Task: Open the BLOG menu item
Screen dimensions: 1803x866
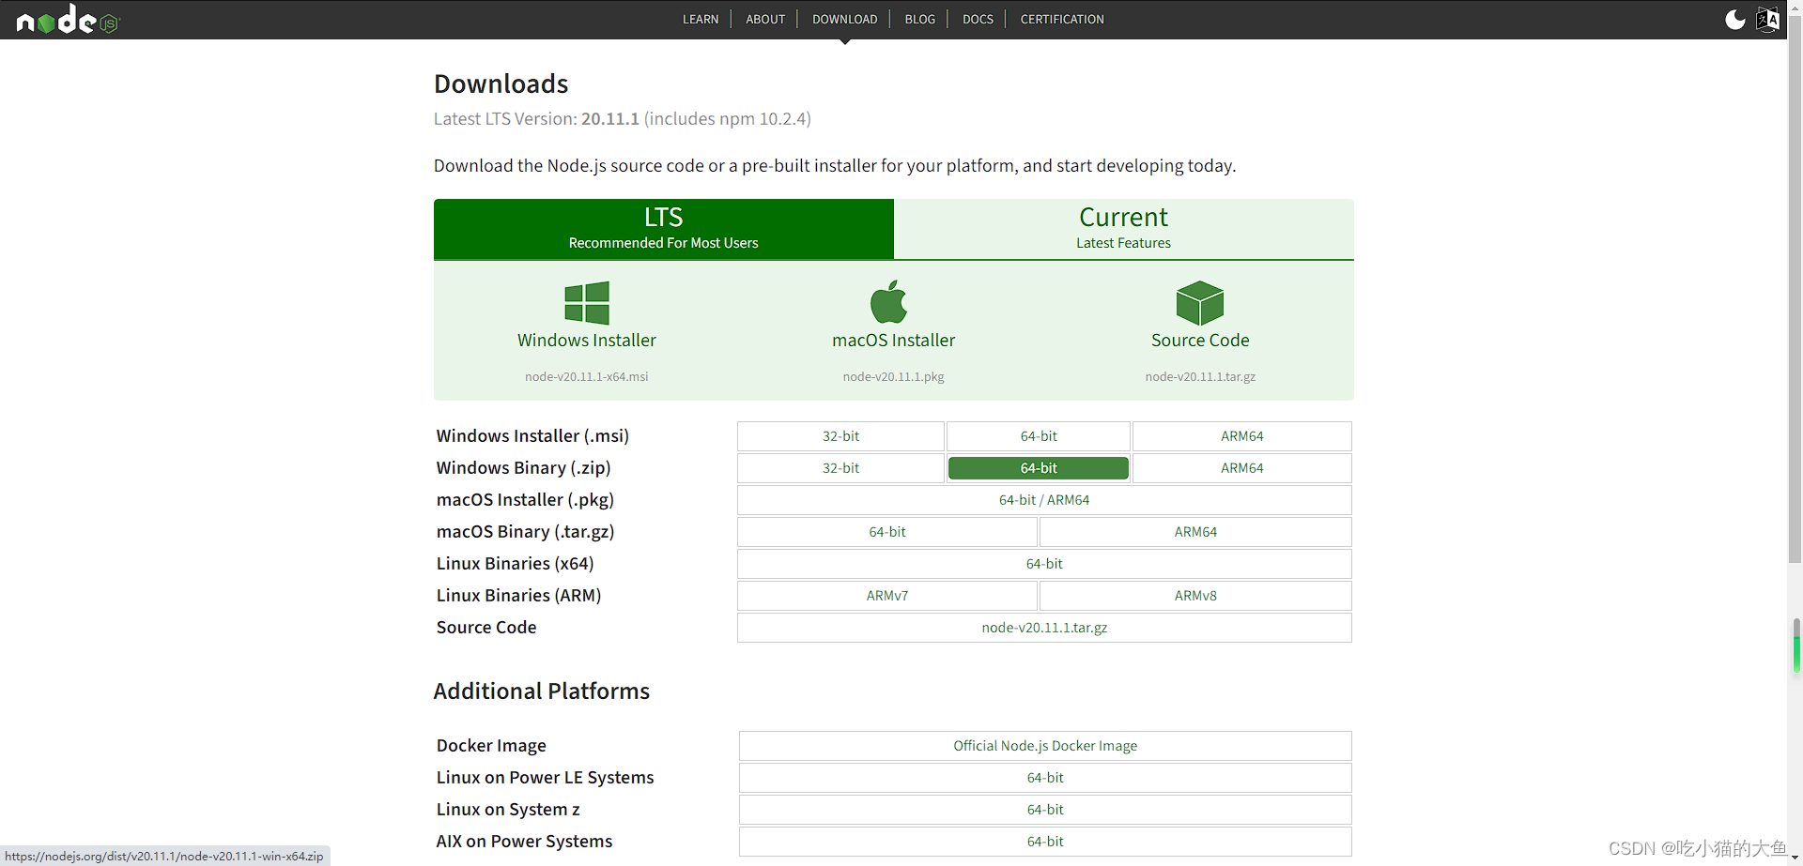Action: click(920, 19)
